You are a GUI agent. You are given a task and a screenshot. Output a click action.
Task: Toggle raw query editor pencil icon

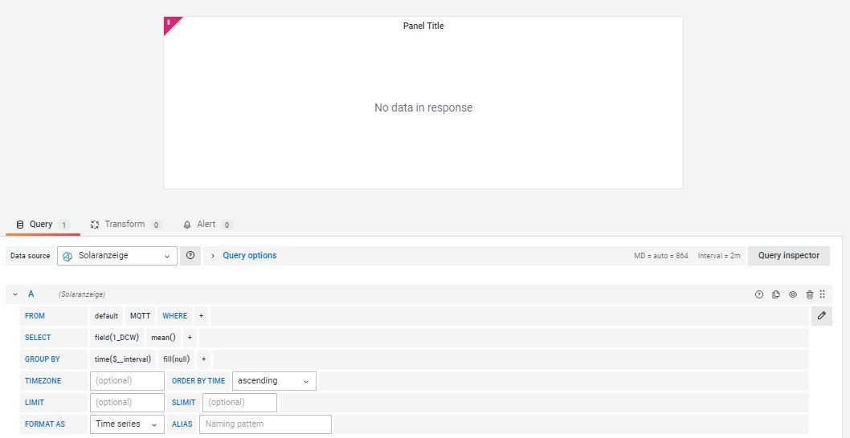821,316
